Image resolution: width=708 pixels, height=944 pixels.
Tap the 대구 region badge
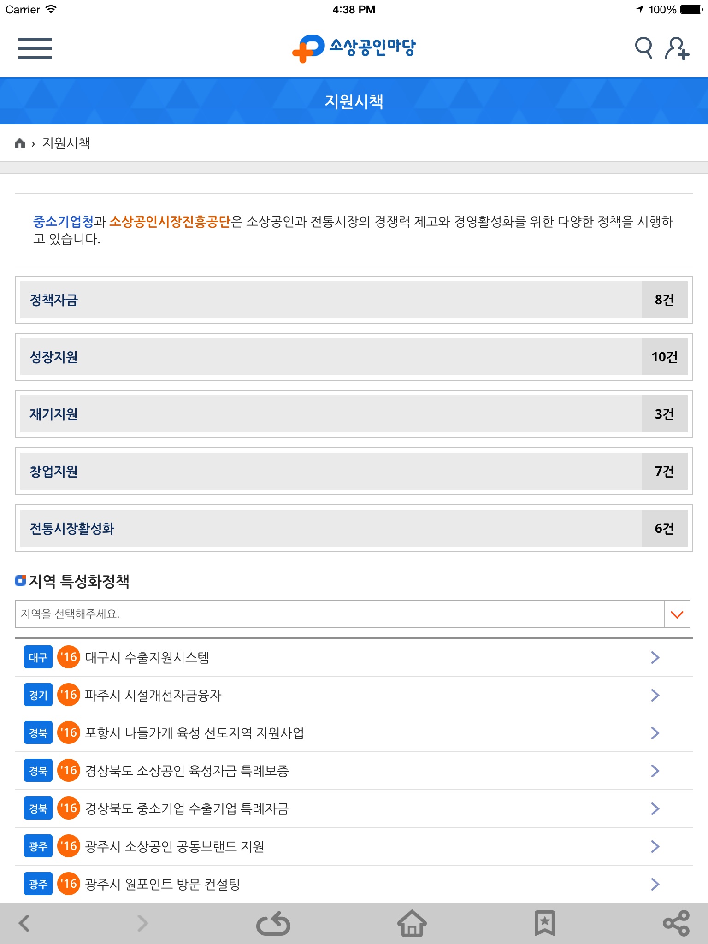tap(38, 657)
